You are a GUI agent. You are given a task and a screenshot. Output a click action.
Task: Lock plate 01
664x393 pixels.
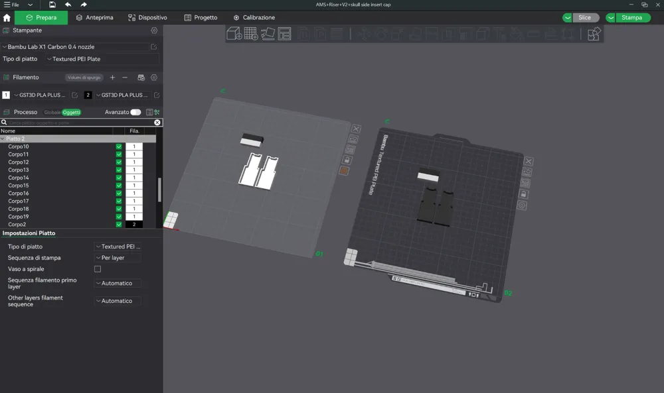coord(347,160)
